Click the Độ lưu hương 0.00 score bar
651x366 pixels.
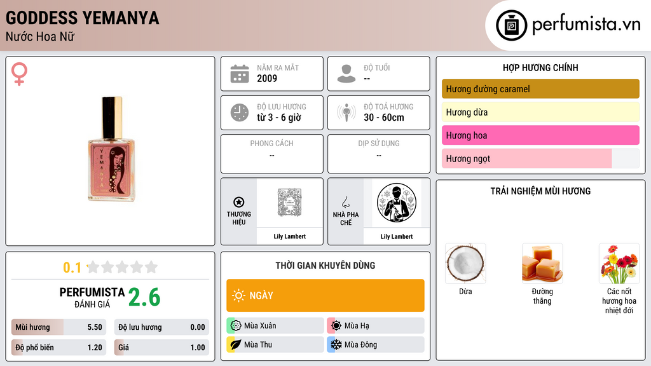(161, 327)
